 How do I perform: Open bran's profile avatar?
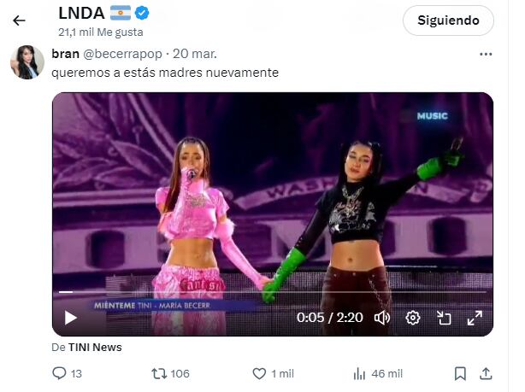pyautogui.click(x=27, y=62)
